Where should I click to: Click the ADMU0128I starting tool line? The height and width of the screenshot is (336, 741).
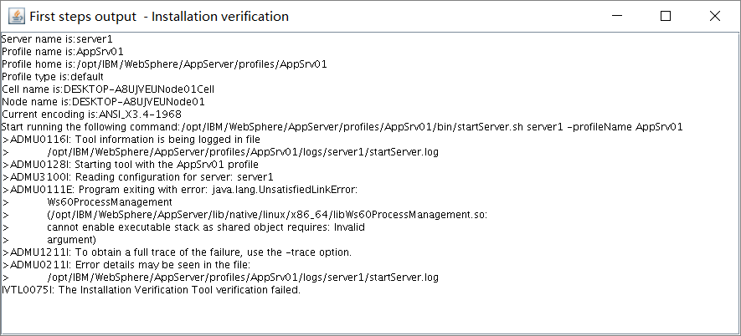(131, 165)
